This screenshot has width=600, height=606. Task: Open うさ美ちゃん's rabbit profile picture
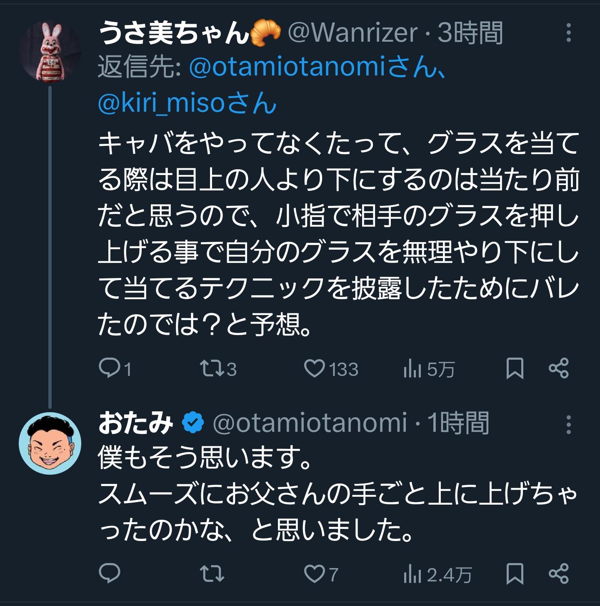click(50, 52)
